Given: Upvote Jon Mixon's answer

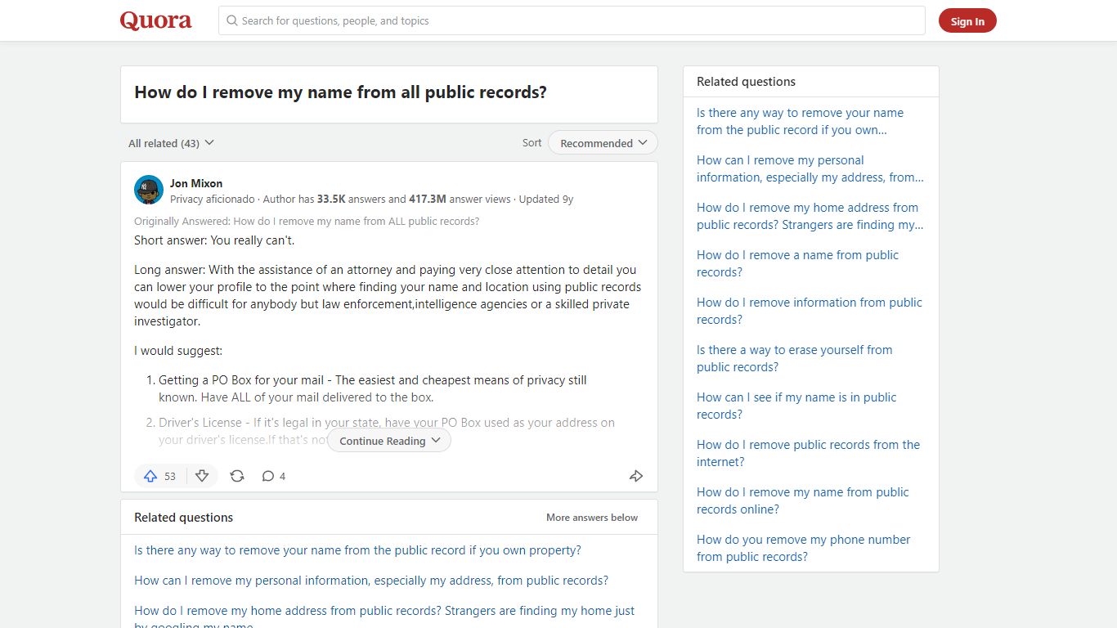Looking at the screenshot, I should coord(150,476).
